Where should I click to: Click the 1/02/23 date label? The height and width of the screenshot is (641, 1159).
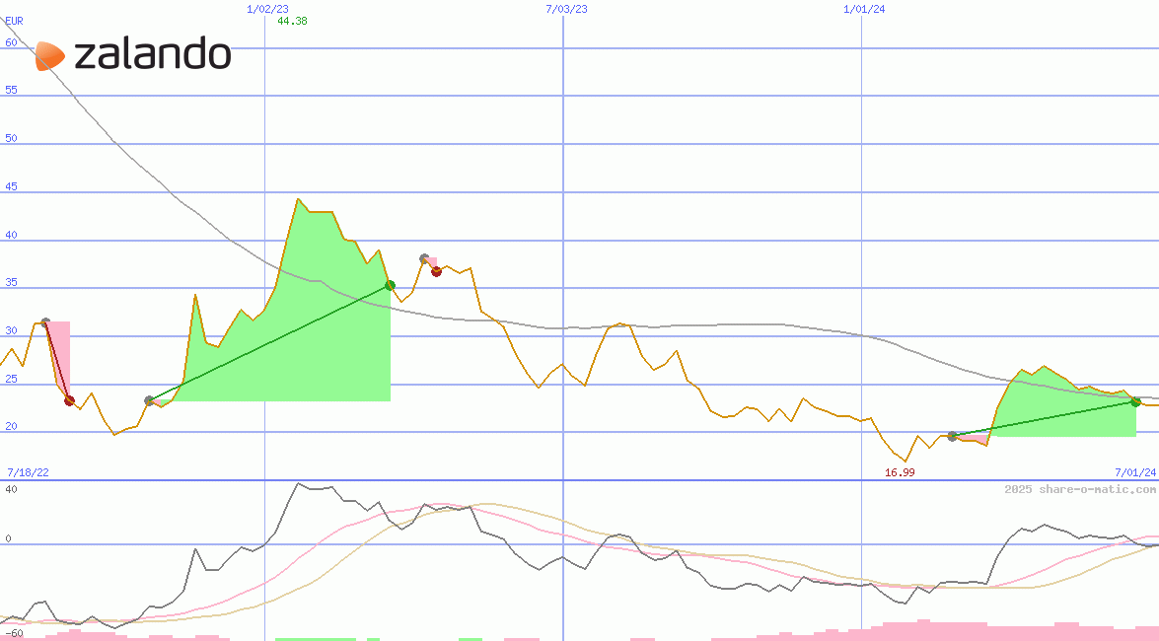[x=267, y=9]
